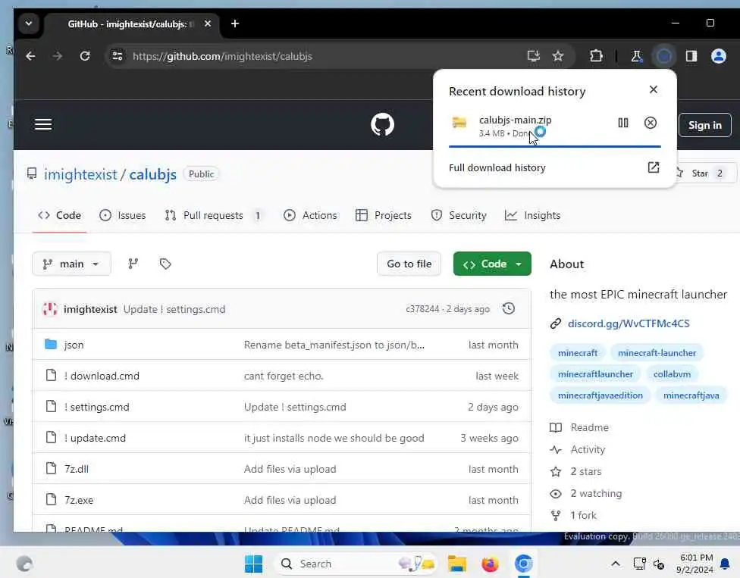Open the ! download.cmd file
This screenshot has height=578, width=740.
(x=102, y=376)
